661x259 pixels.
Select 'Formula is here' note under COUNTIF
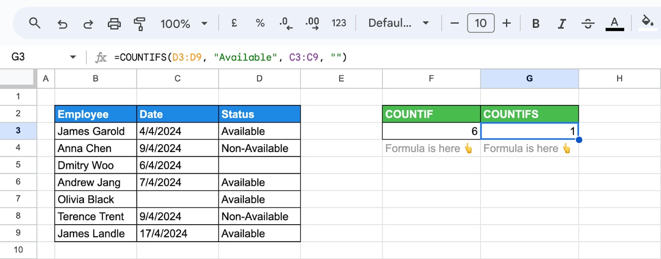pos(431,148)
